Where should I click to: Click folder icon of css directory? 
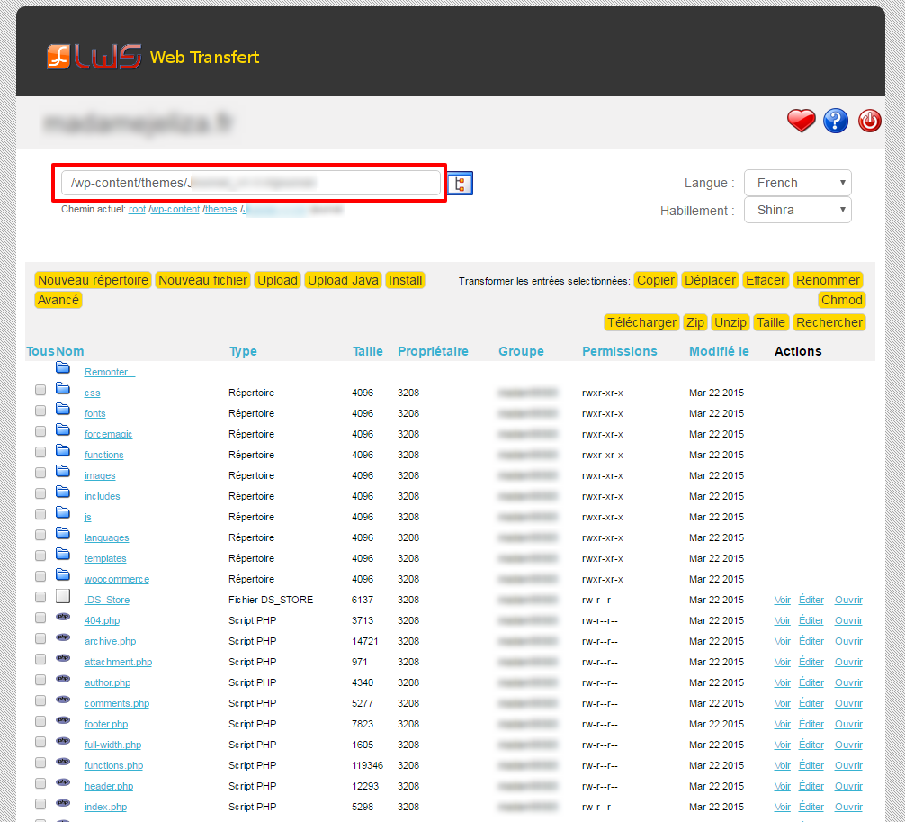point(63,389)
